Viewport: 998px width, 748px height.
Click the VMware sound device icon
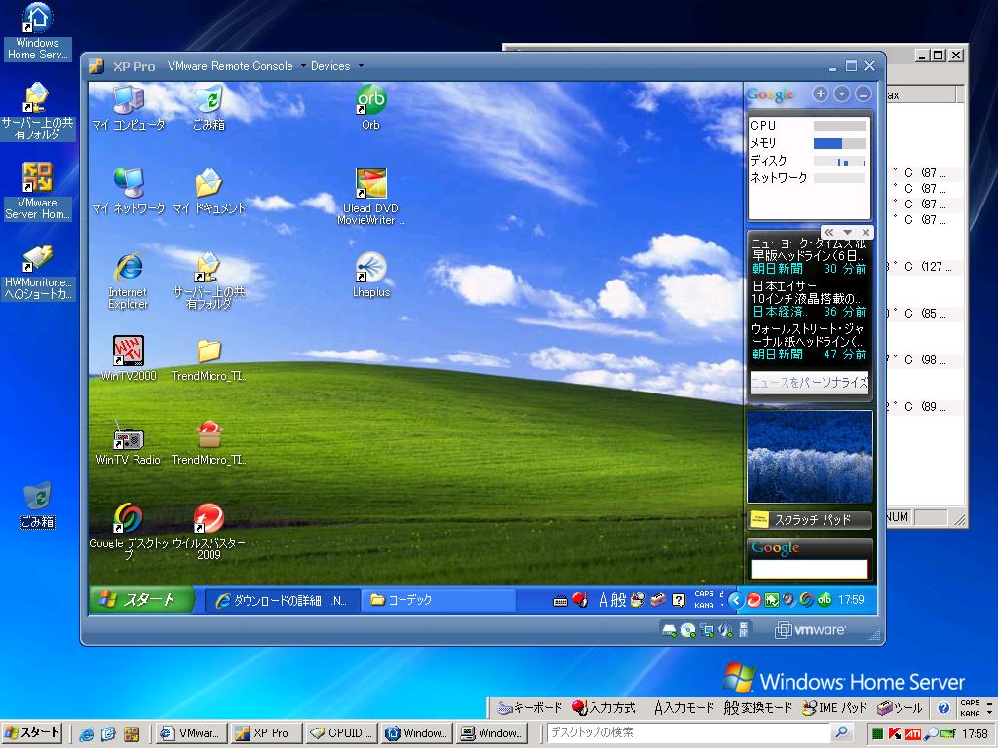click(x=725, y=630)
